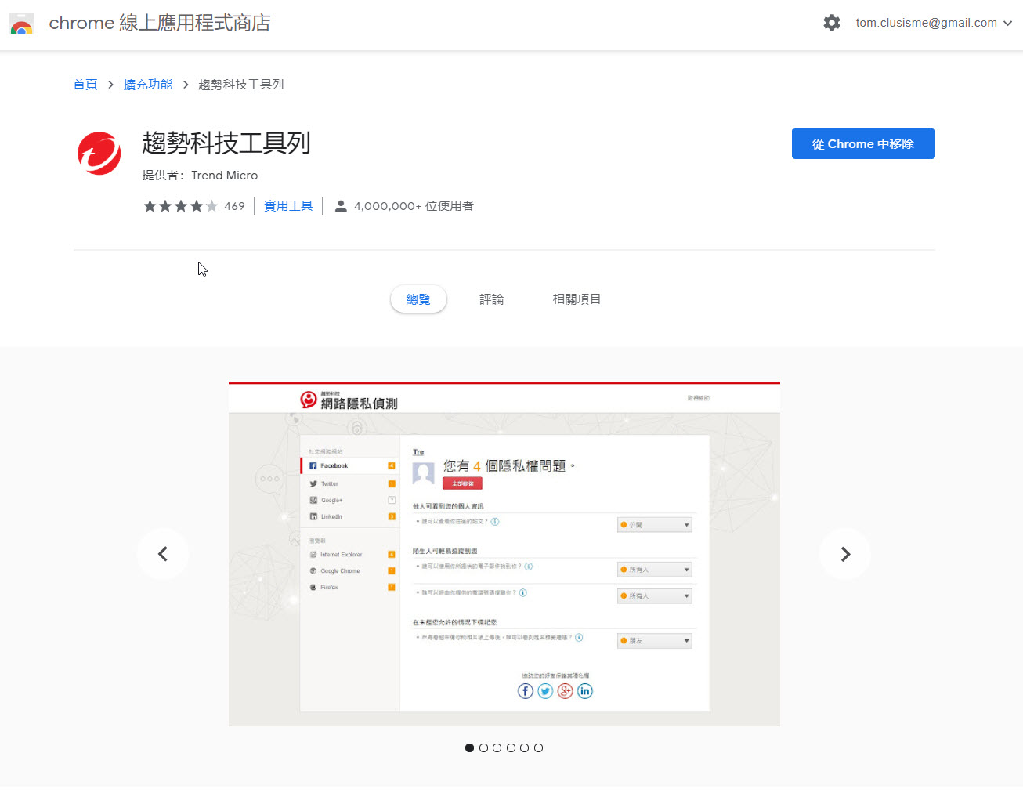The width and height of the screenshot is (1023, 800).
Task: Switch to the 評論 tab
Action: tap(492, 299)
